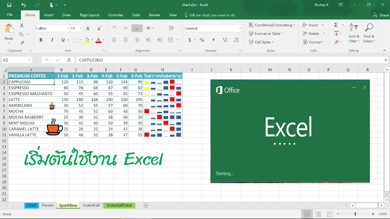This screenshot has height=219, width=390.
Task: Increase decimal places
Action: (225, 40)
